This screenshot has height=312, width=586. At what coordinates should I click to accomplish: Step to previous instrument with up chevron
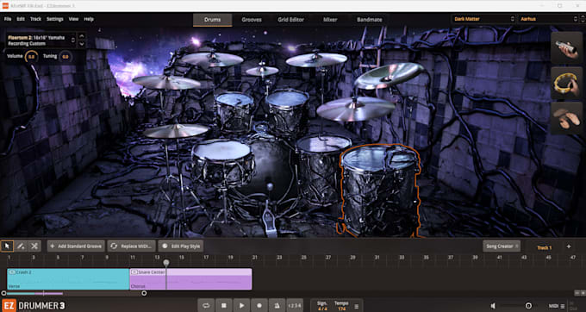click(82, 36)
